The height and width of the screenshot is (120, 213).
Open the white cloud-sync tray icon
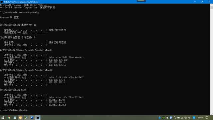pos(167,118)
